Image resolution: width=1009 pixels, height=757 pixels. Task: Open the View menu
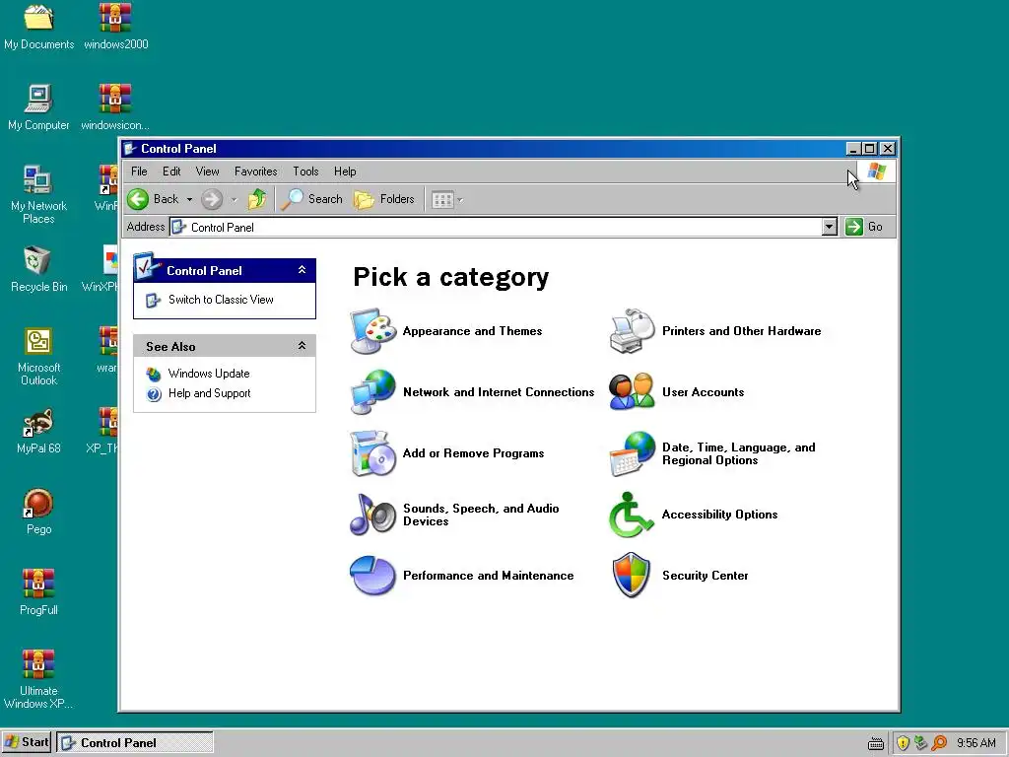click(207, 172)
